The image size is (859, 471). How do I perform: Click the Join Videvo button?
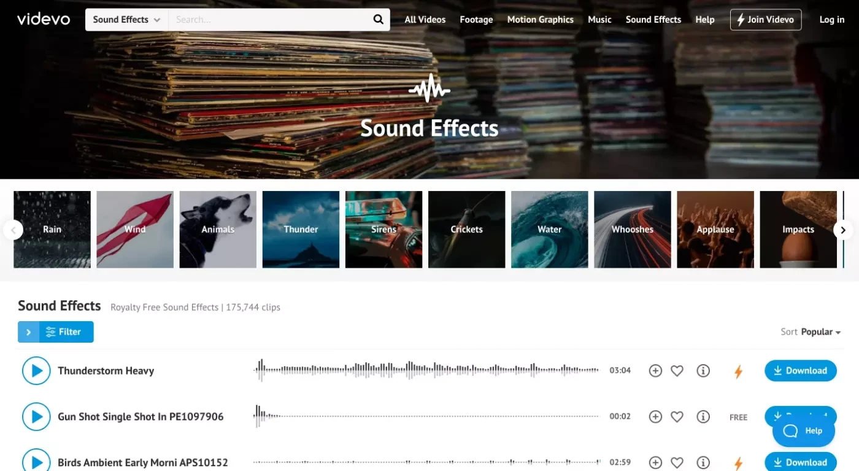(766, 20)
